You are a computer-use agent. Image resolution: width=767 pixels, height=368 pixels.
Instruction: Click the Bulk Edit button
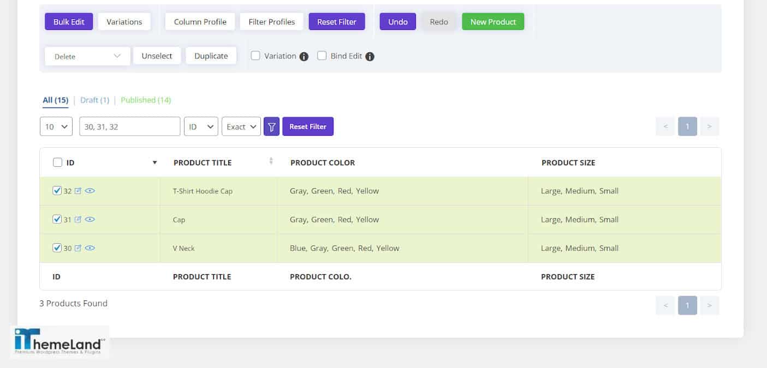tap(69, 22)
